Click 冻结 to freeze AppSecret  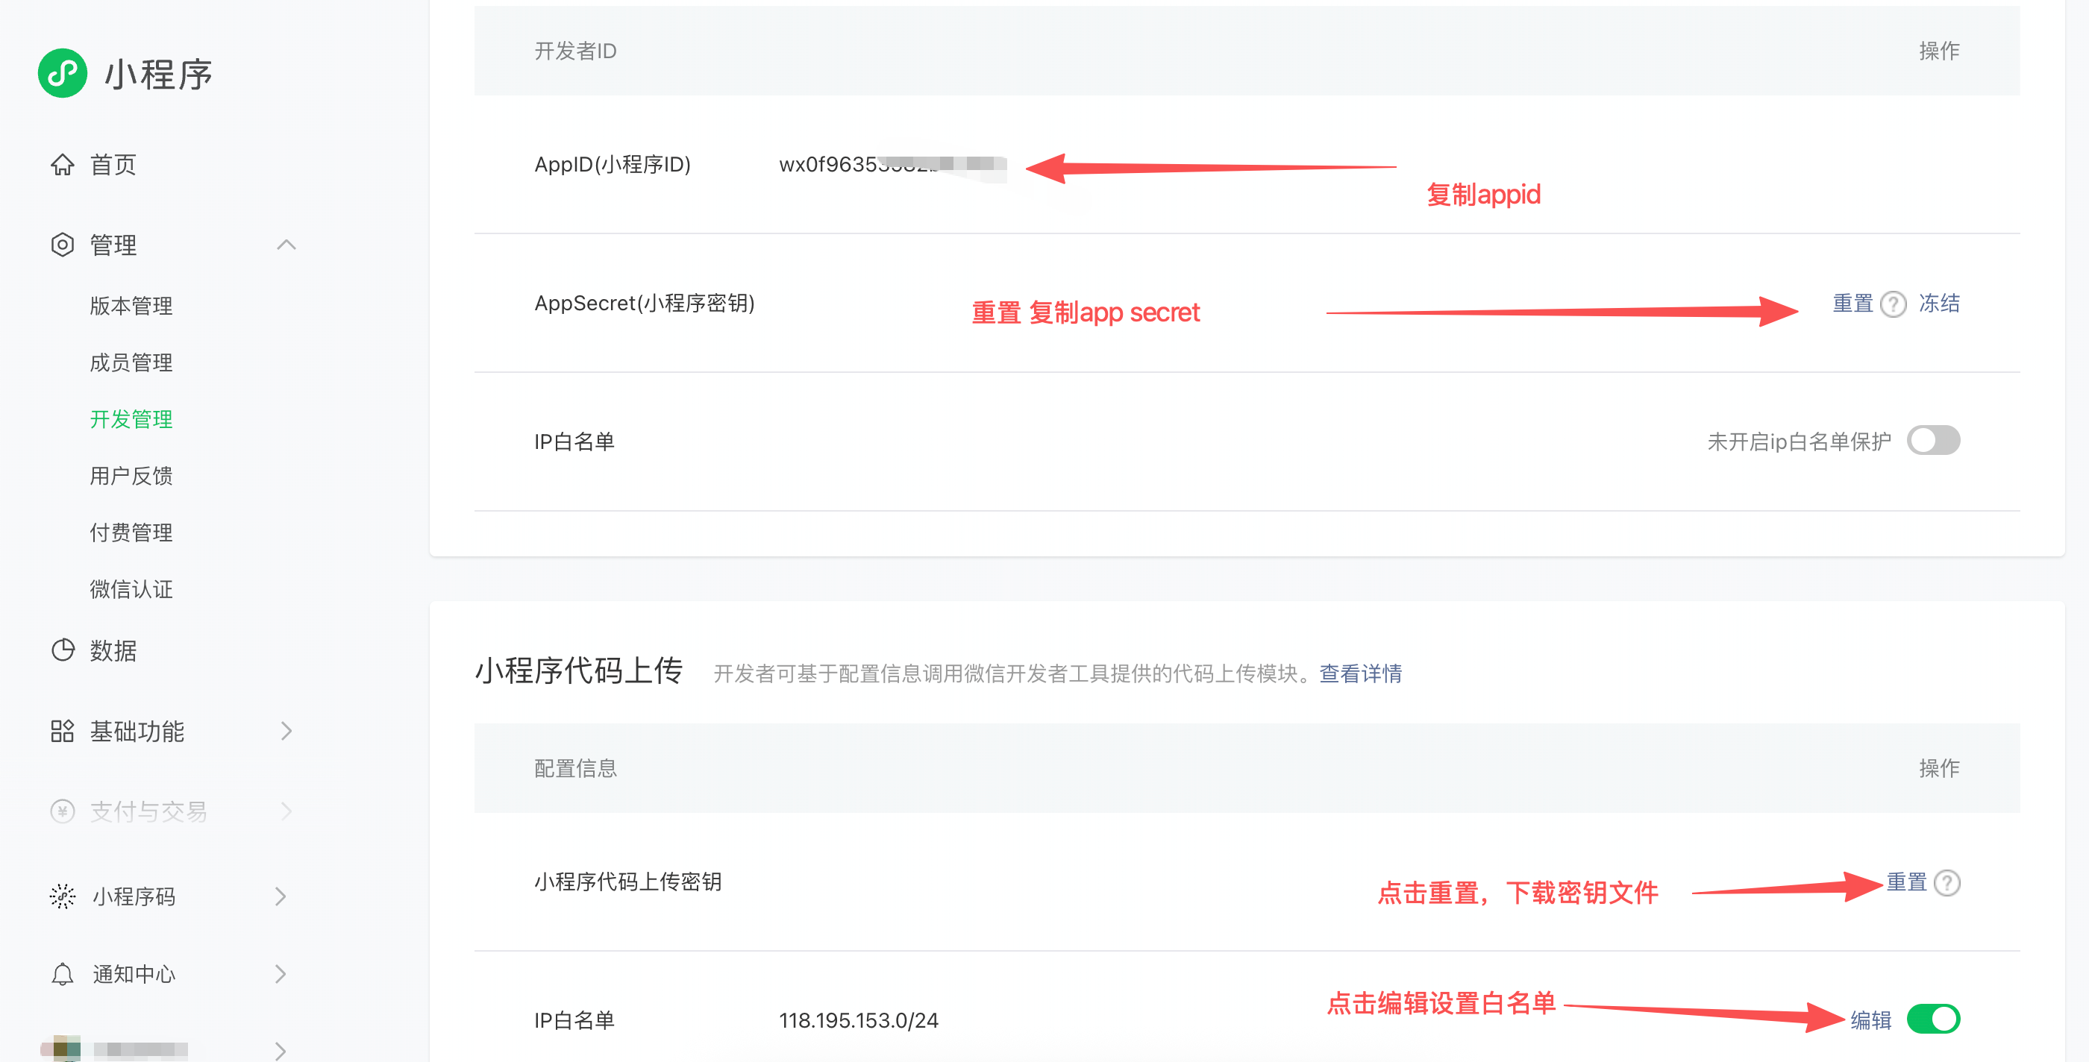1941,304
